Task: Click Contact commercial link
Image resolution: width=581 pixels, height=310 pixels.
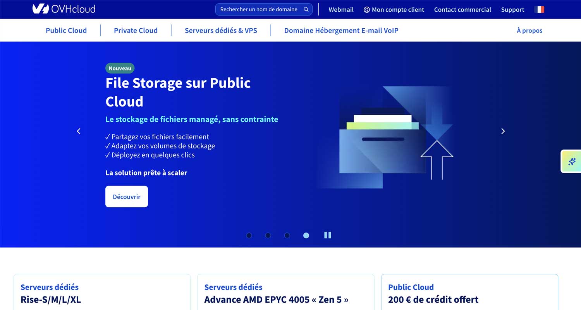Action: point(462,10)
